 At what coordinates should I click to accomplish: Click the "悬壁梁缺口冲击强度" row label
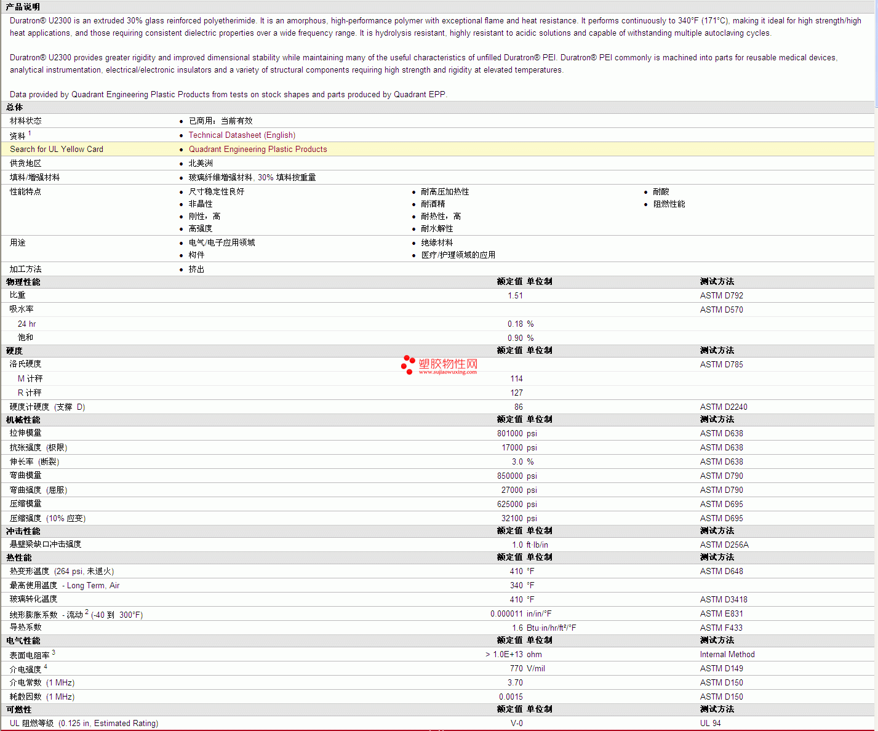46,545
